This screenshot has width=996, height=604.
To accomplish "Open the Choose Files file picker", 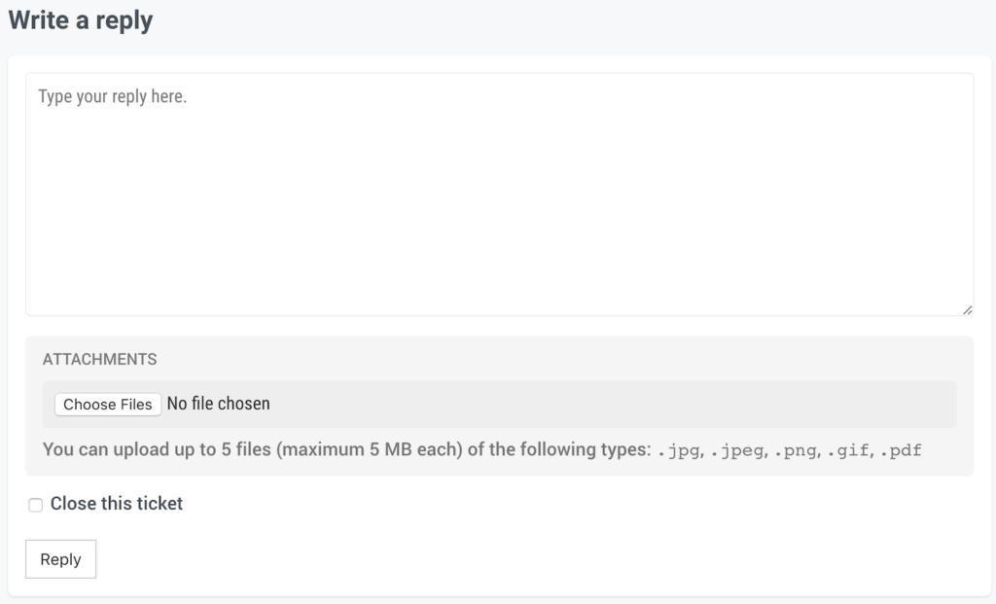I will 108,404.
